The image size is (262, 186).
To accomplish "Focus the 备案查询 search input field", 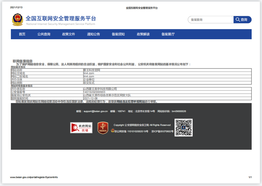I will point(211,20).
